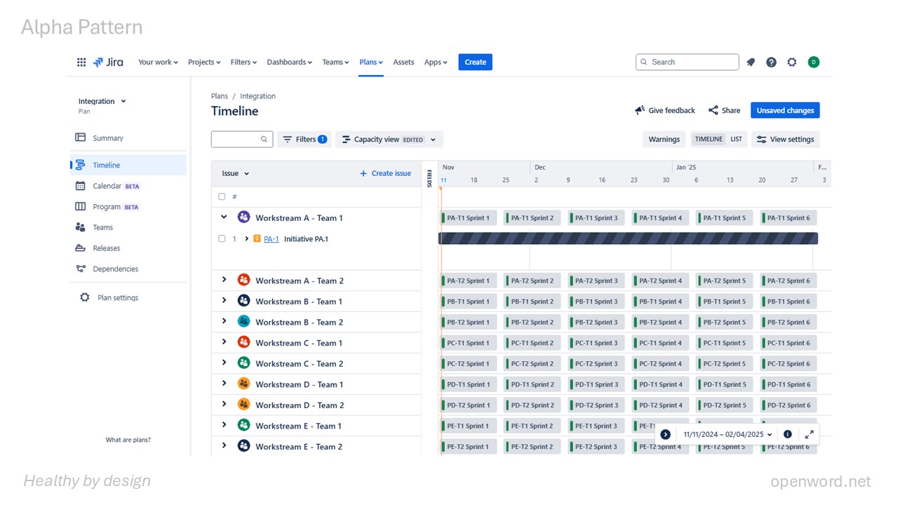The image size is (898, 505).
Task: Open the Issue column sort dropdown
Action: 236,173
